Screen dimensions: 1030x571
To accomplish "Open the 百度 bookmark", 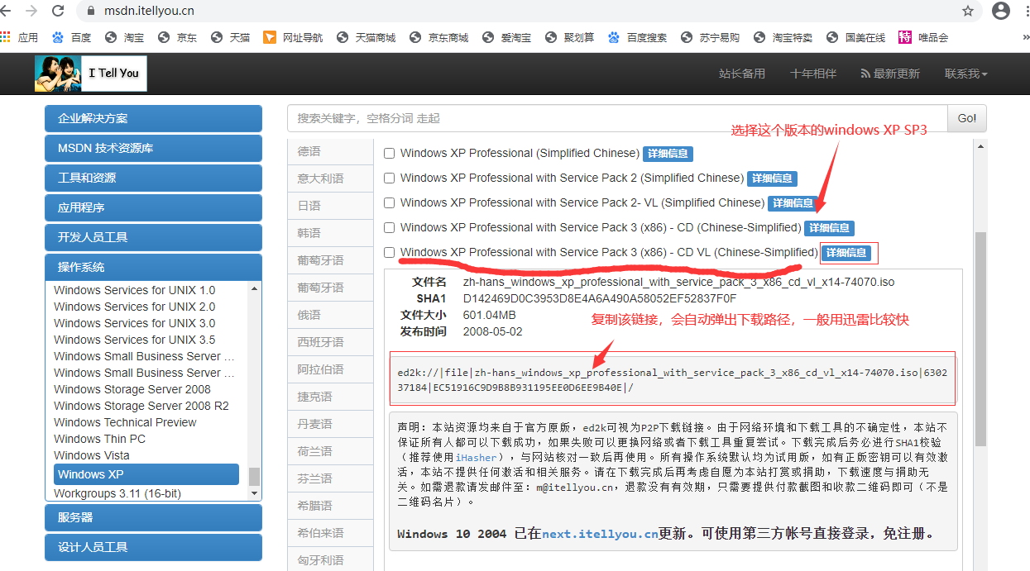I will click(x=71, y=37).
